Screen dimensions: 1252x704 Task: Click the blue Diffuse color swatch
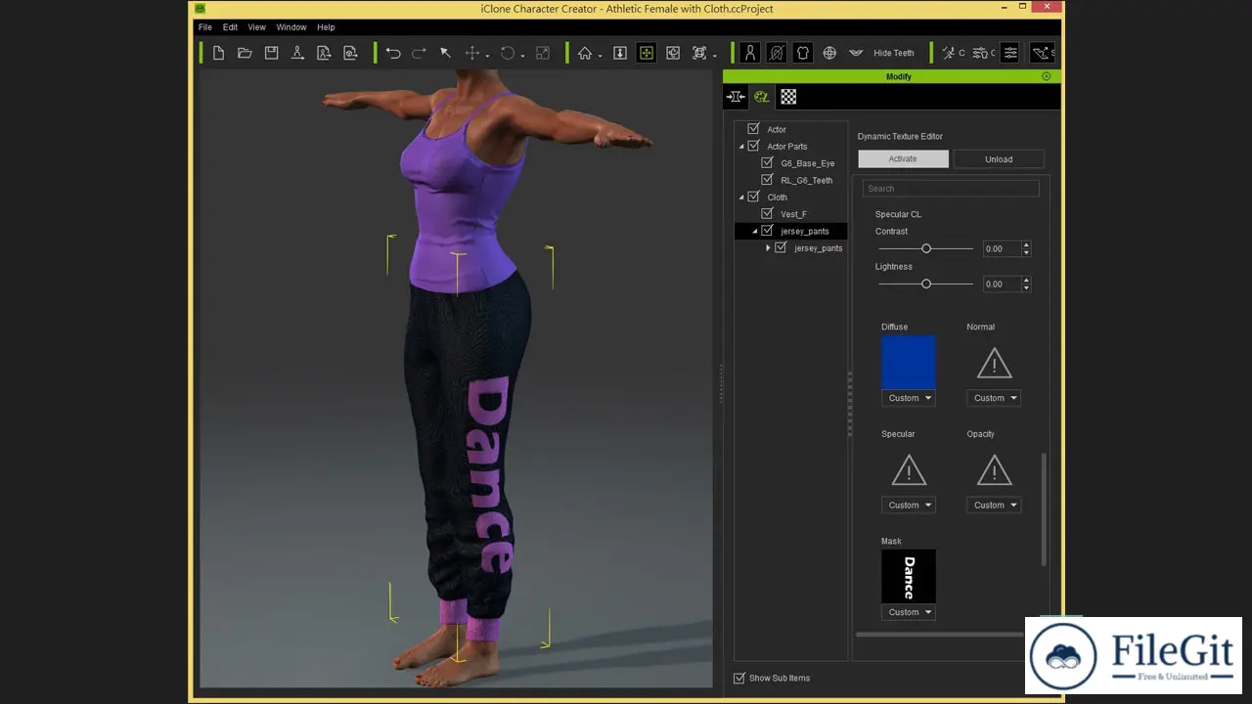909,363
